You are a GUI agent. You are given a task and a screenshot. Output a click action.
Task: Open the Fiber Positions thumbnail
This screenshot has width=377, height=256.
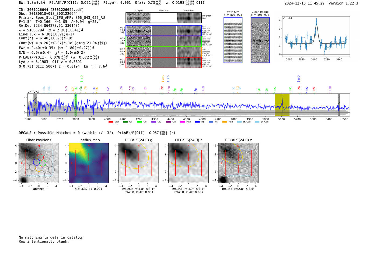pos(39,163)
